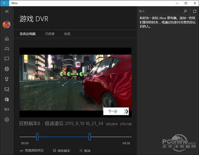Viewport: 199px width, 155px height.
Task: Go to Home in the sidebar
Action: pyautogui.click(x=7, y=39)
